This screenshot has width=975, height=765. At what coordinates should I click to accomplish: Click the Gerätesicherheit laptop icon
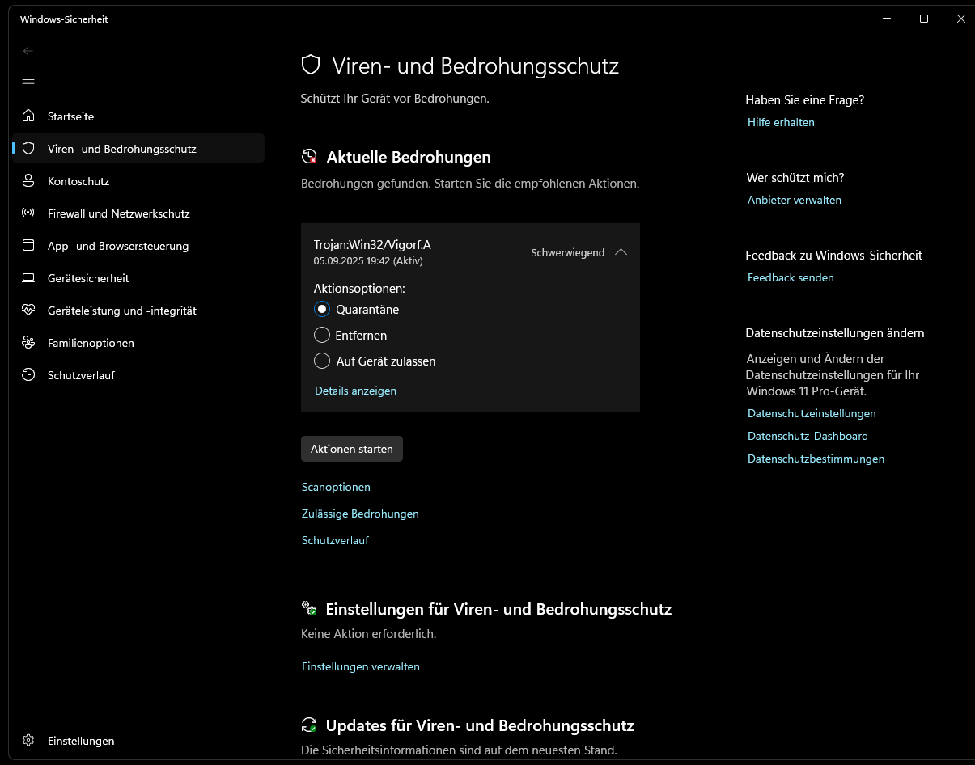(28, 278)
